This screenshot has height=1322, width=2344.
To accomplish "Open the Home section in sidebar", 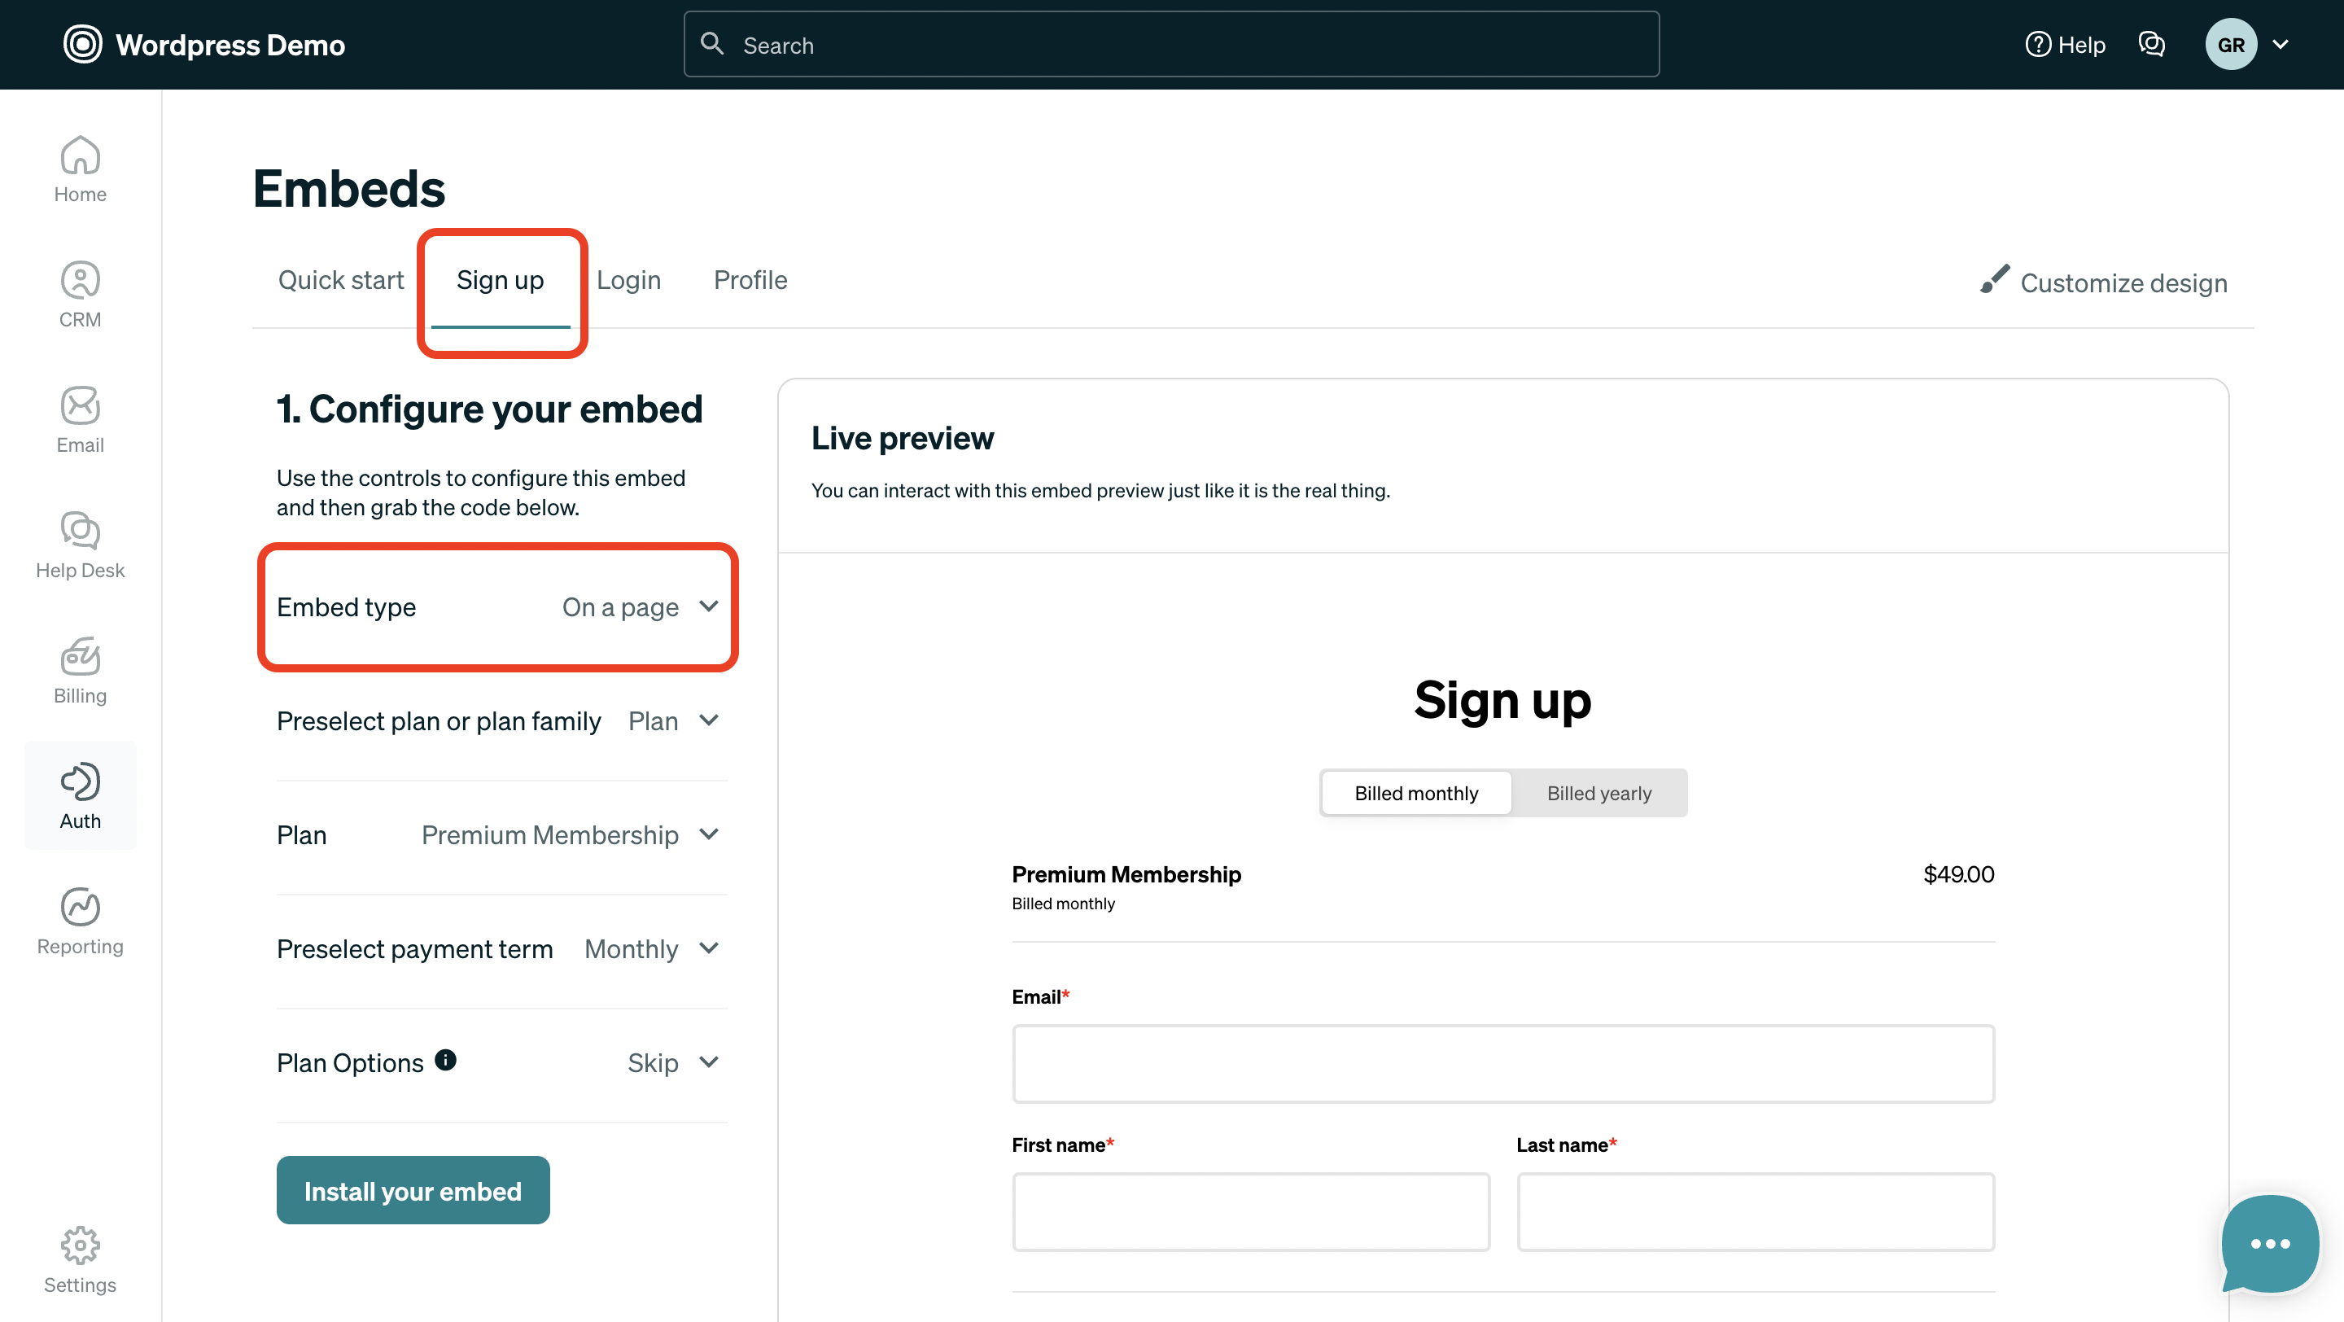I will pos(80,169).
